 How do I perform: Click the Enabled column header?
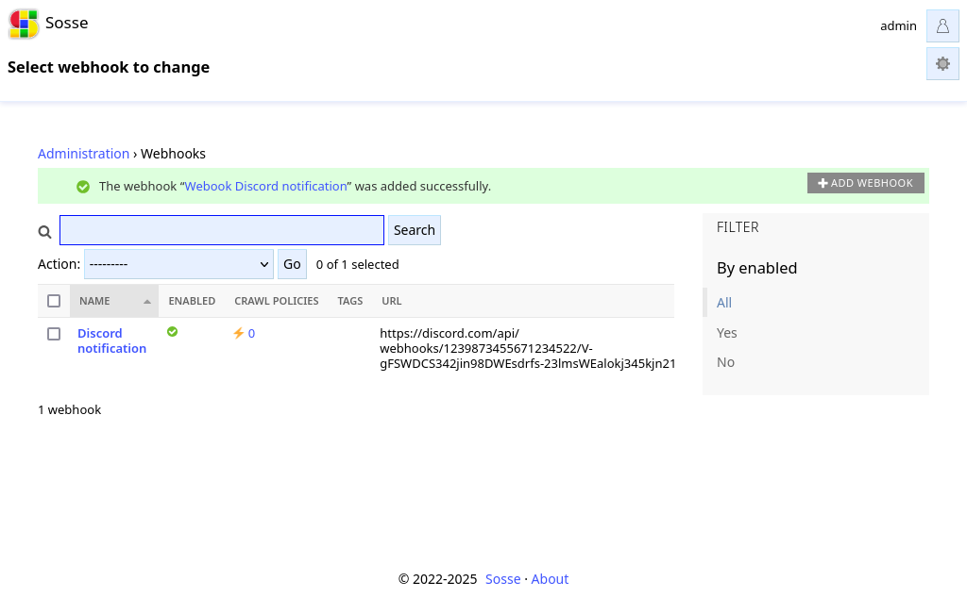click(x=192, y=301)
